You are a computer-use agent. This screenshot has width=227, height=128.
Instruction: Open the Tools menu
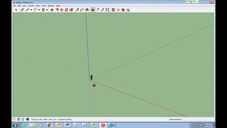click(44, 6)
